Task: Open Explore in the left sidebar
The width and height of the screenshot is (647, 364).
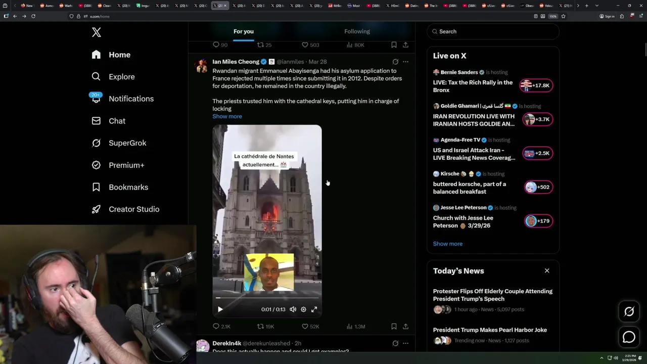Action: [x=113, y=77]
